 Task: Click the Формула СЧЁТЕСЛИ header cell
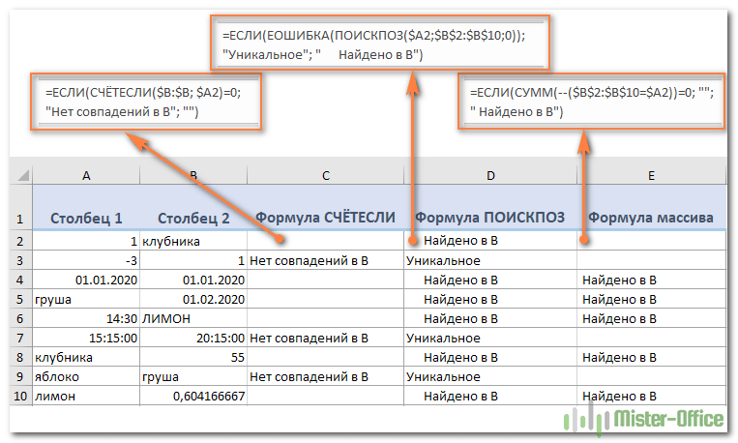[326, 208]
